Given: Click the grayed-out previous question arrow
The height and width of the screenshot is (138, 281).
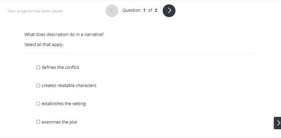Looking at the screenshot, I should click(112, 11).
